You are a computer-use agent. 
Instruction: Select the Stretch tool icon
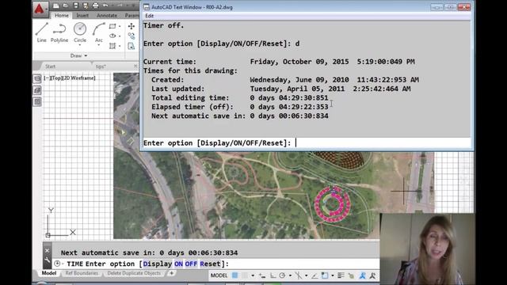[x=132, y=46]
